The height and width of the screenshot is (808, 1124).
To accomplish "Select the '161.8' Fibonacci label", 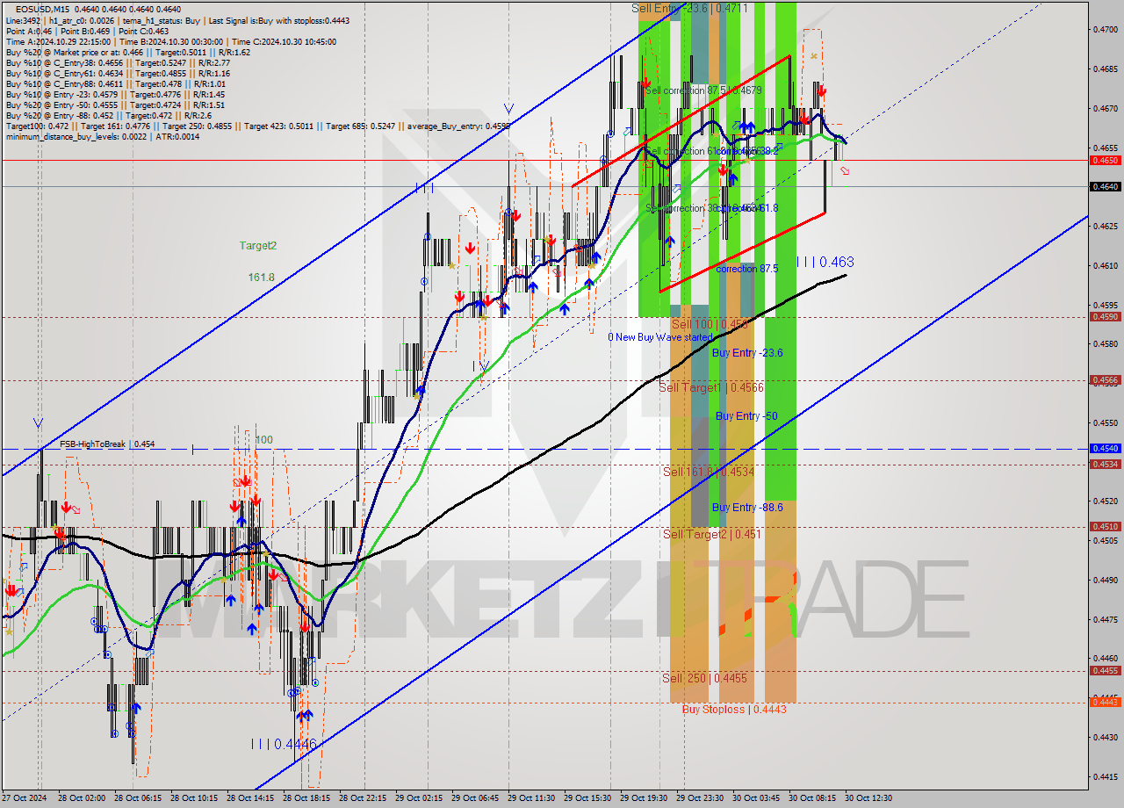I will click(261, 277).
